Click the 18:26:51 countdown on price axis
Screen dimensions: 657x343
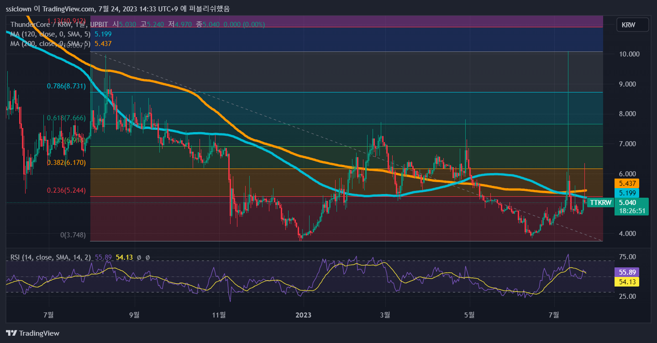(x=632, y=211)
